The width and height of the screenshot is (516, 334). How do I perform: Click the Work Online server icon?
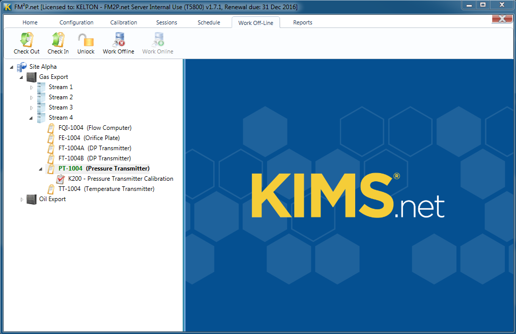point(158,40)
